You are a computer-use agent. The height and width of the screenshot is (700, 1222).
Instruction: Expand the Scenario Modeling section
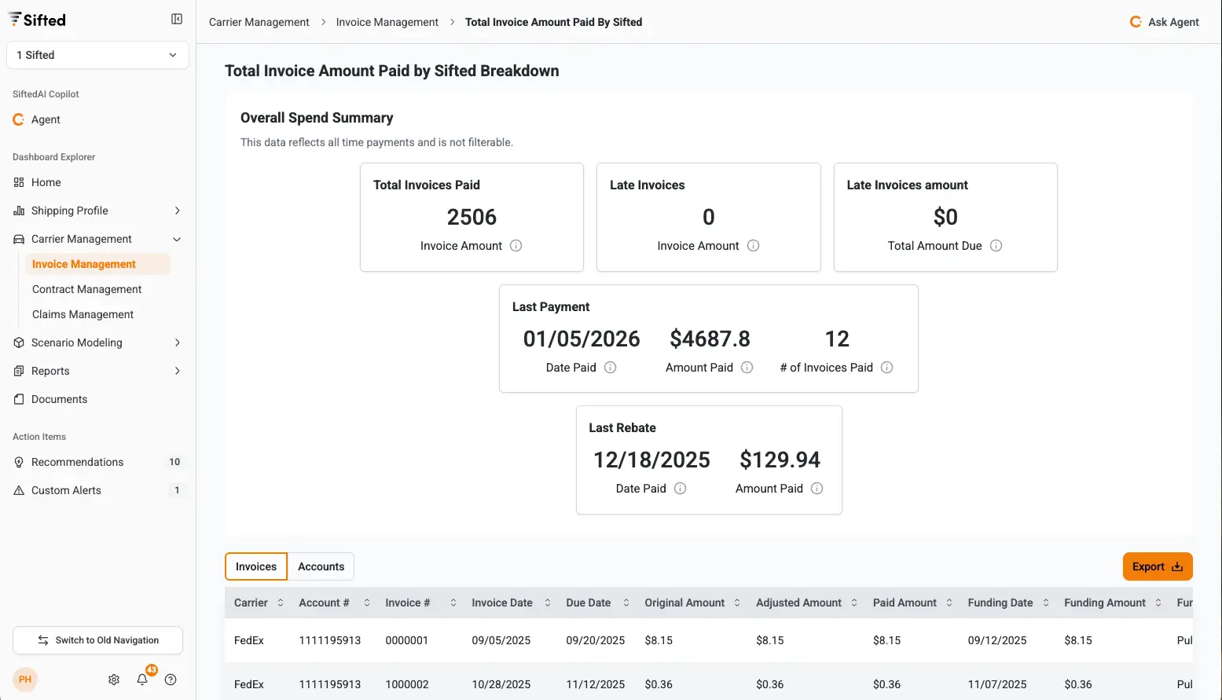click(x=178, y=343)
